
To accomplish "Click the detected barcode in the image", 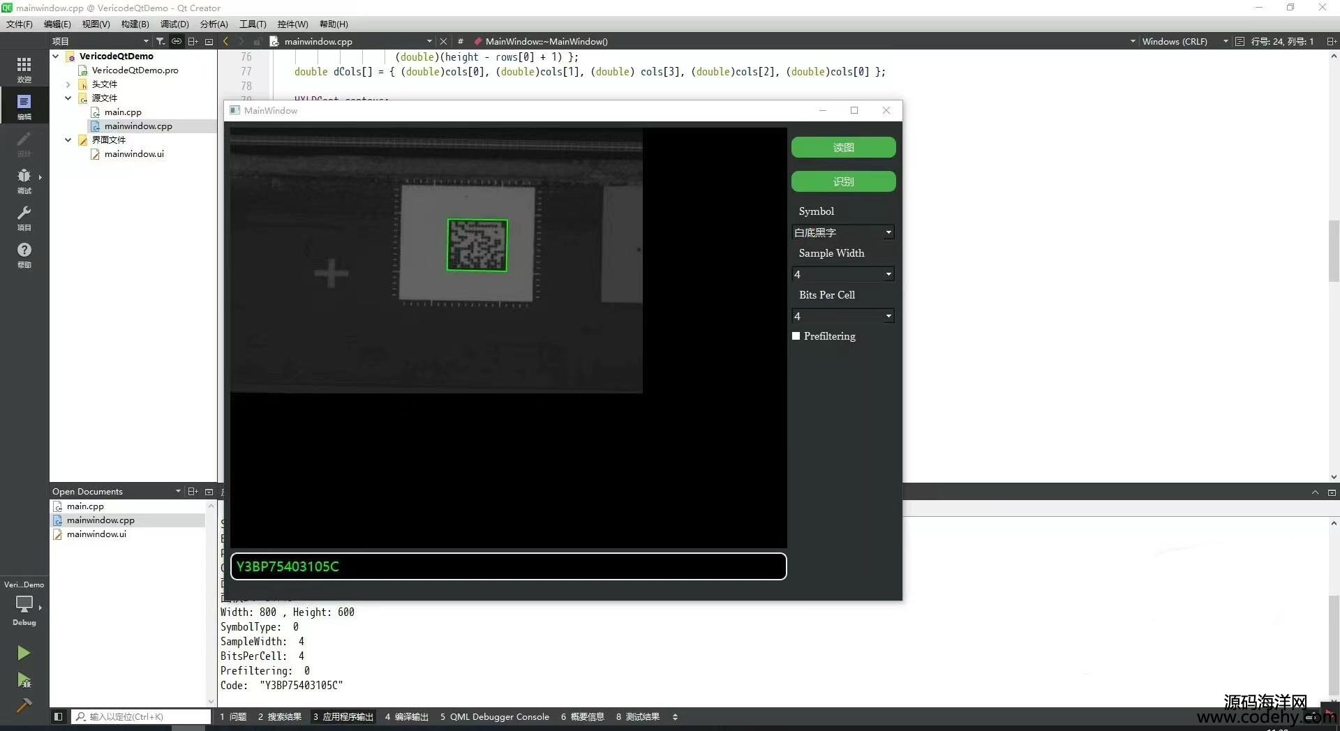I will point(477,245).
